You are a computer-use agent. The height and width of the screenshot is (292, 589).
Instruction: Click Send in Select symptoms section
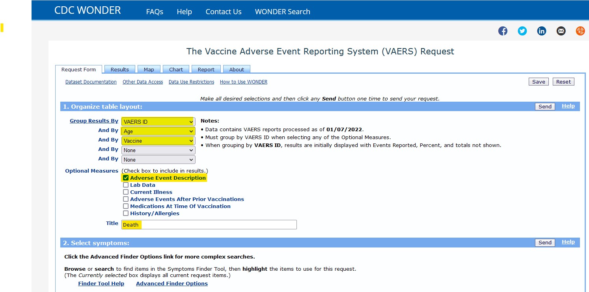pos(545,242)
